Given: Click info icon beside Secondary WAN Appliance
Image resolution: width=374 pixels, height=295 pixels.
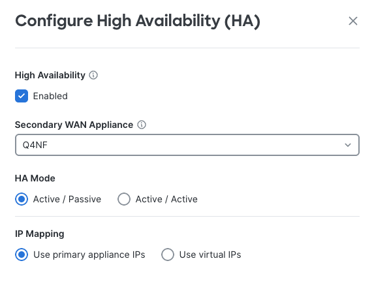Looking at the screenshot, I should 142,125.
